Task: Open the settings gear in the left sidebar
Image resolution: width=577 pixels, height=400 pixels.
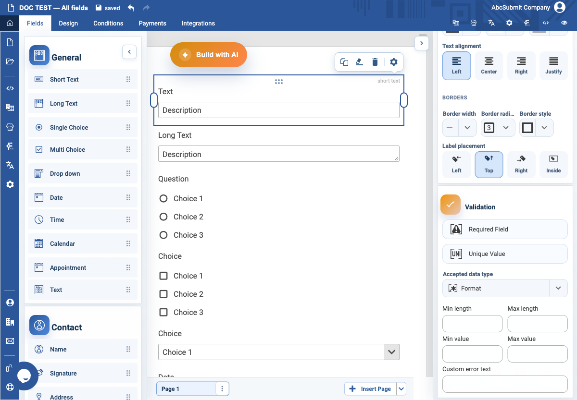Action: point(10,184)
